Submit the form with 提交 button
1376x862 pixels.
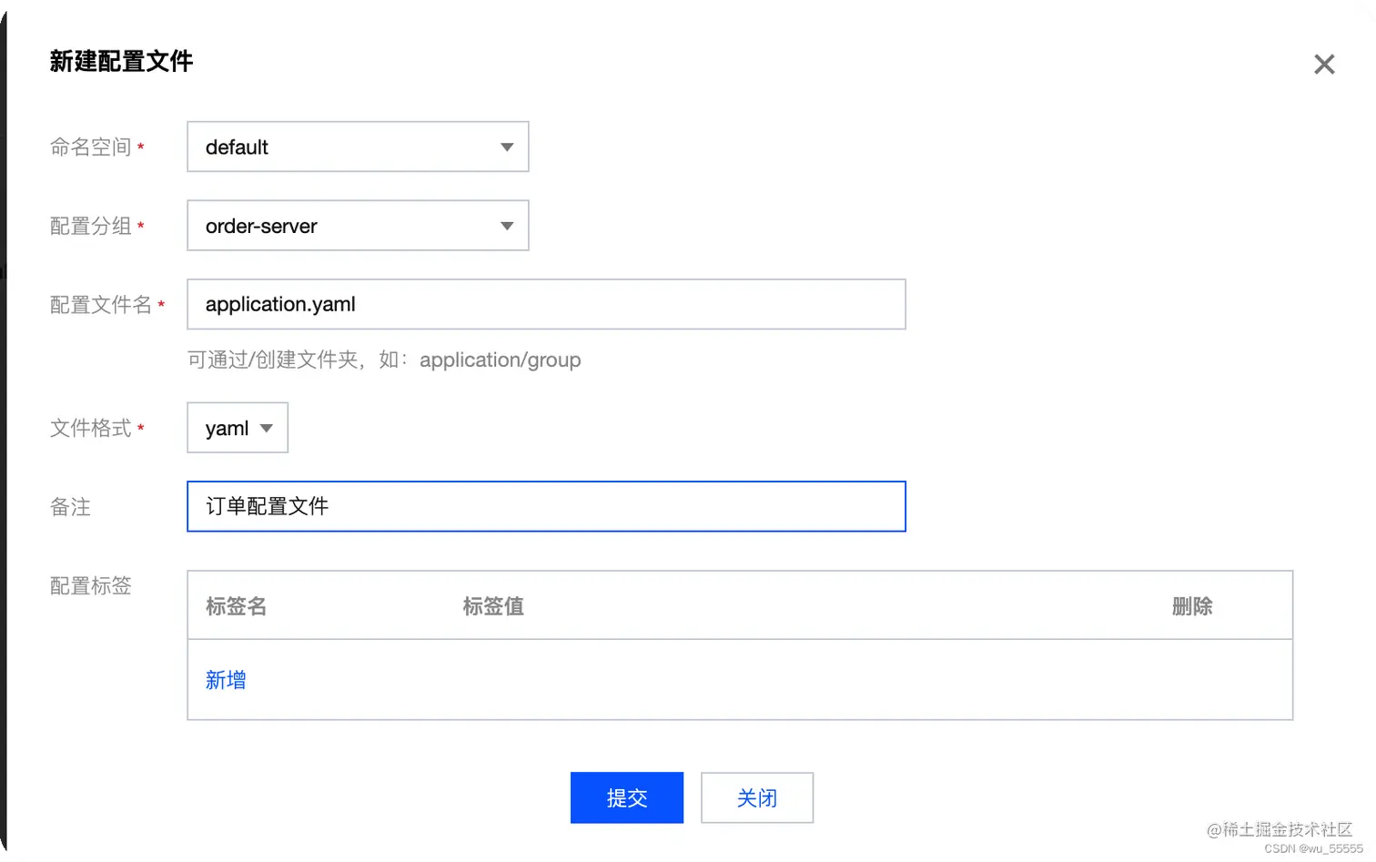(626, 797)
